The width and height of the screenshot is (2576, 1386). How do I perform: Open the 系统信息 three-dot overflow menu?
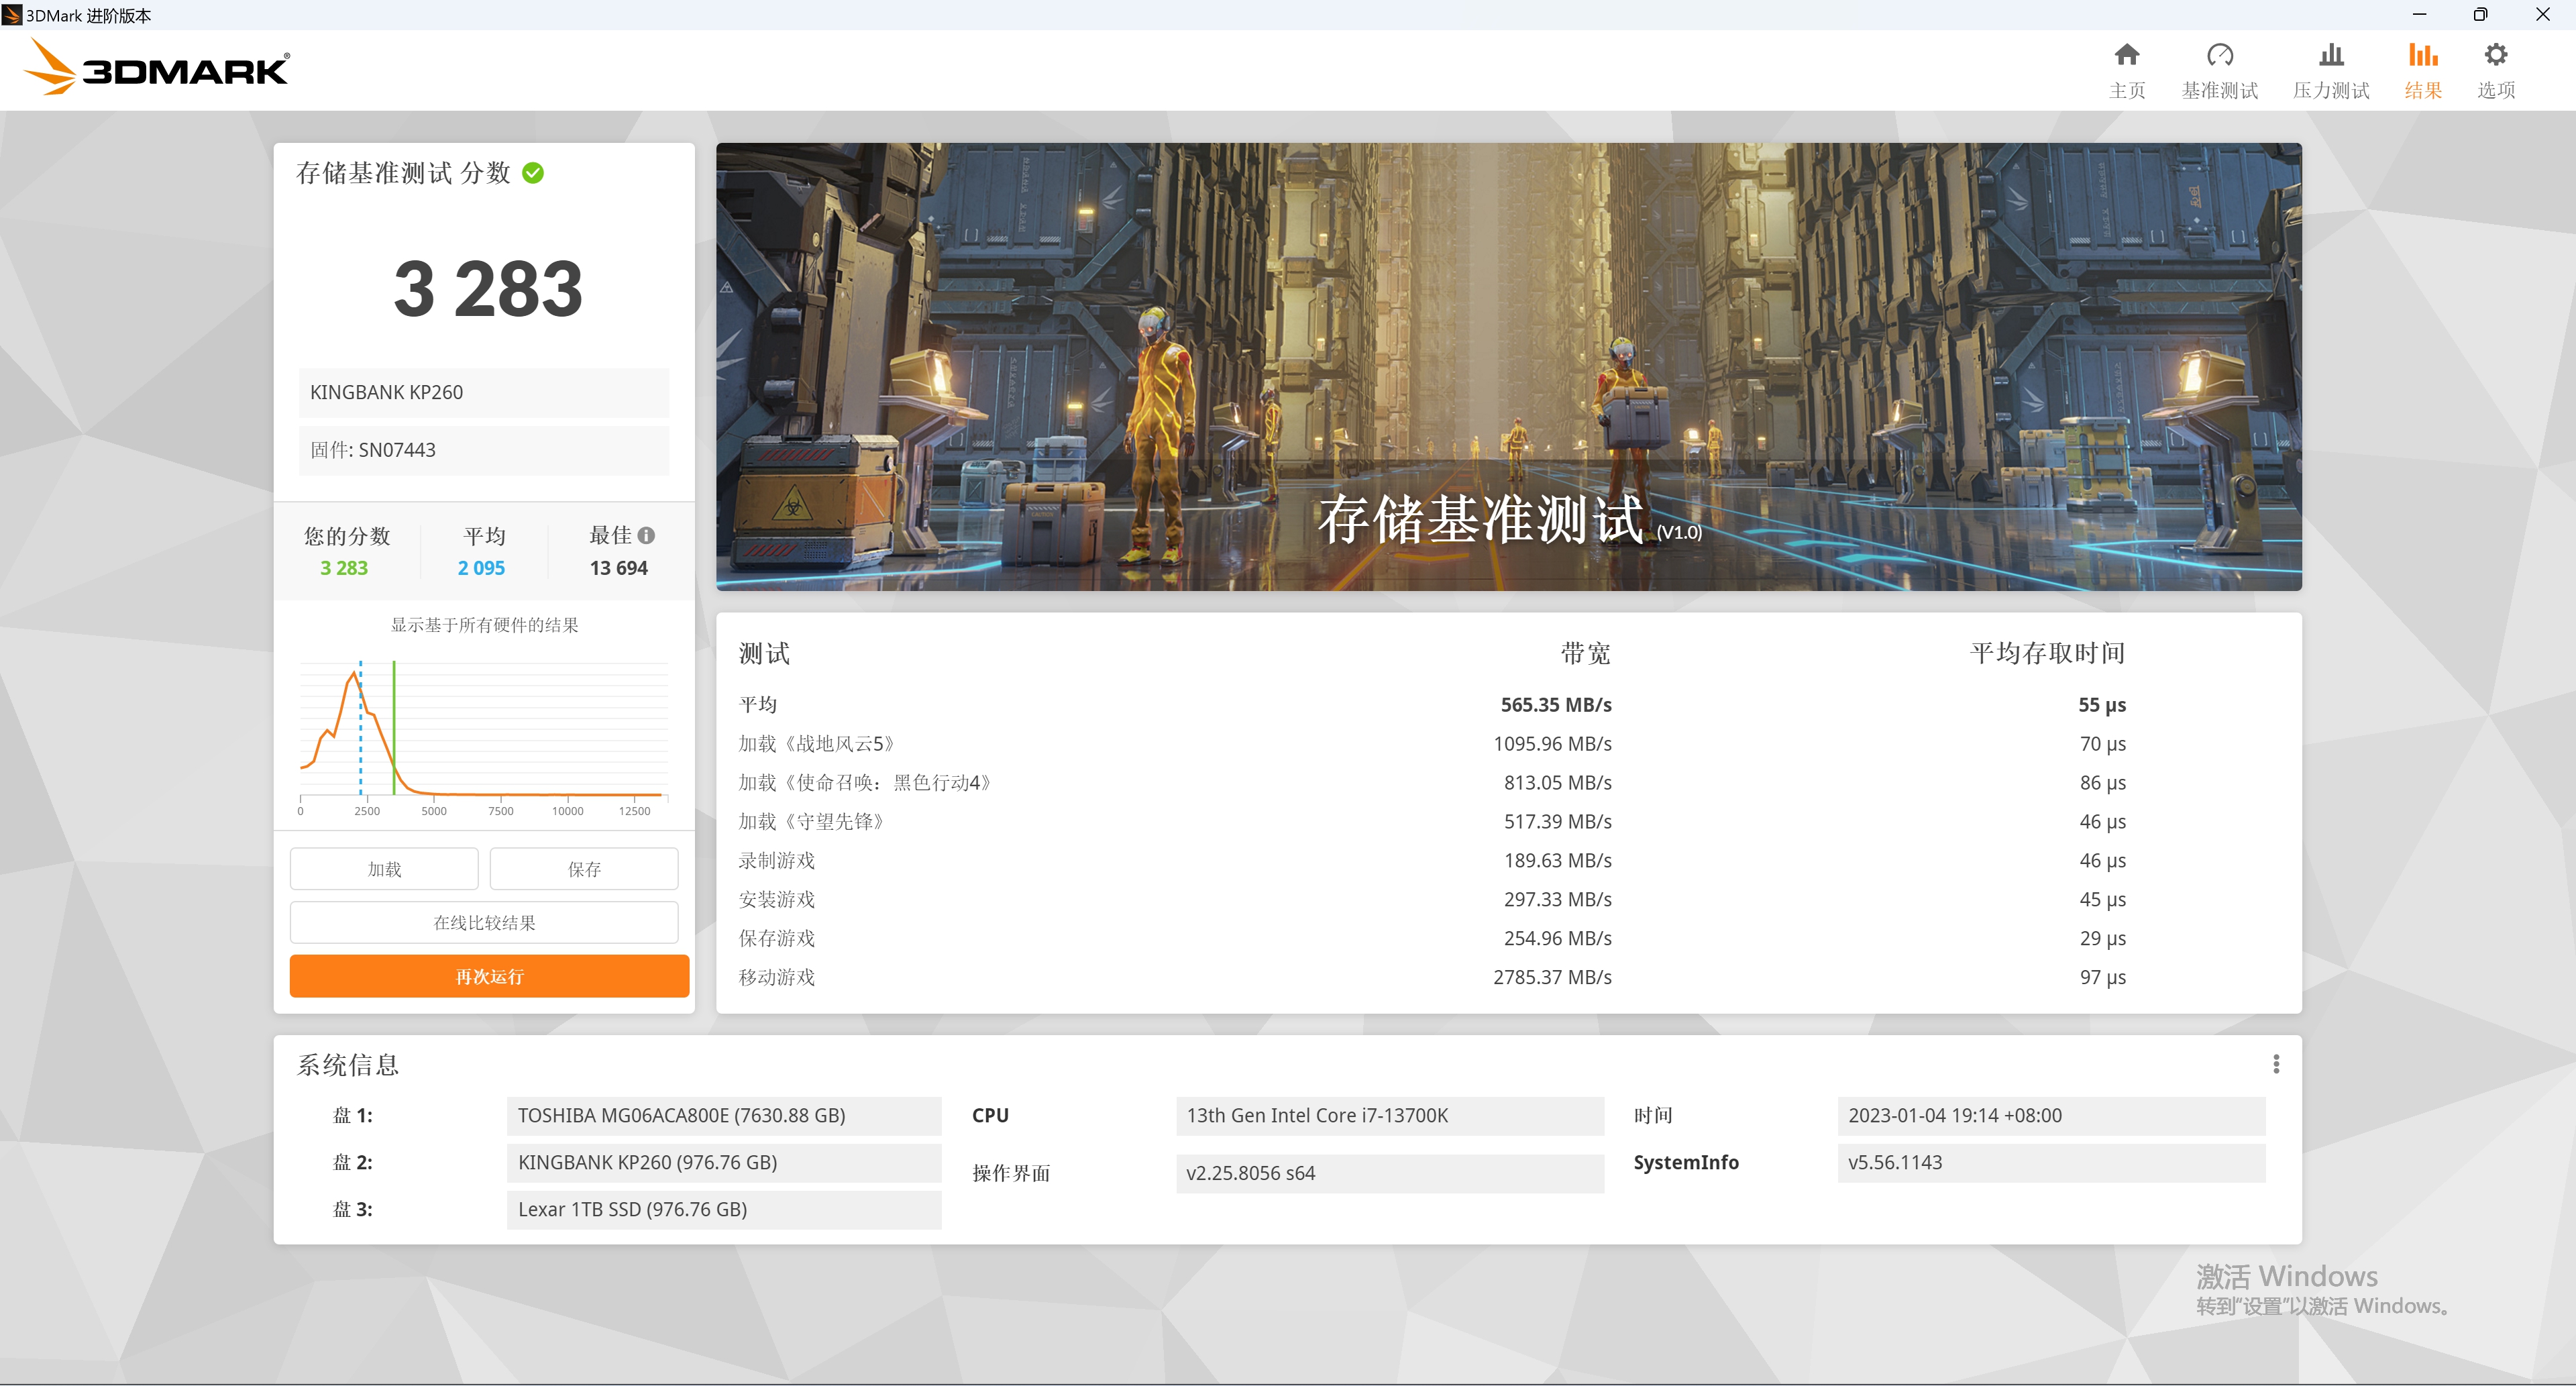(x=2277, y=1064)
